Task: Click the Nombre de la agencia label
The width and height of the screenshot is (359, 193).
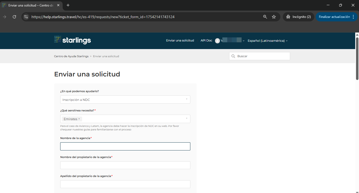Action: pos(75,138)
